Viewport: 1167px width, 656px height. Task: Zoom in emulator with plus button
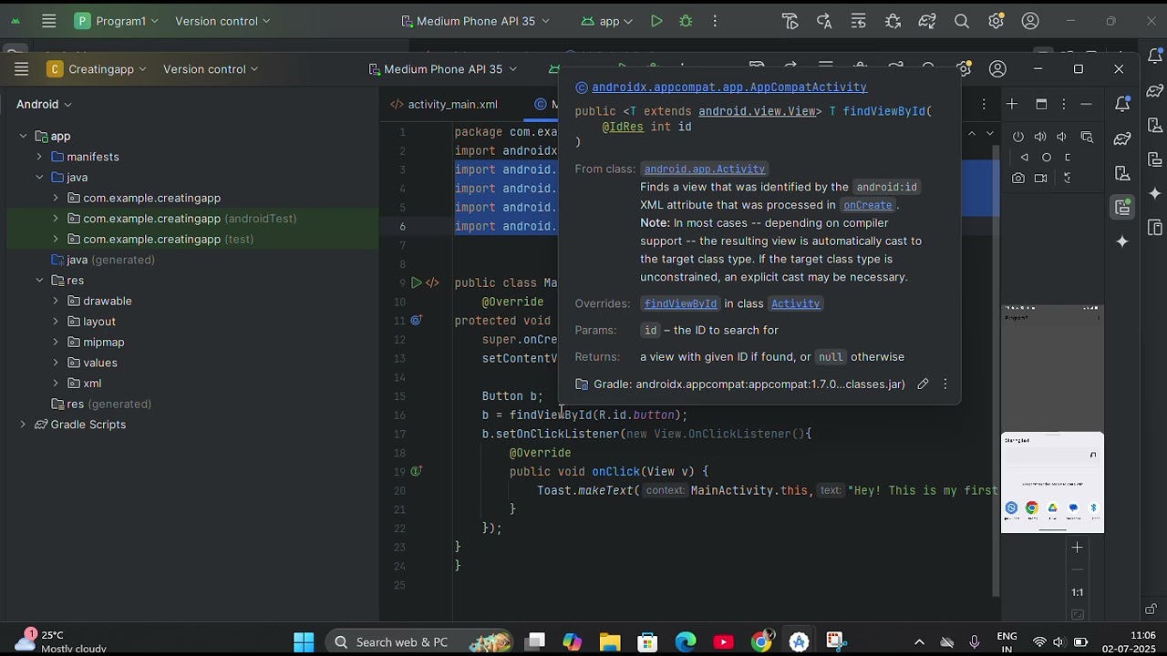point(1077,548)
